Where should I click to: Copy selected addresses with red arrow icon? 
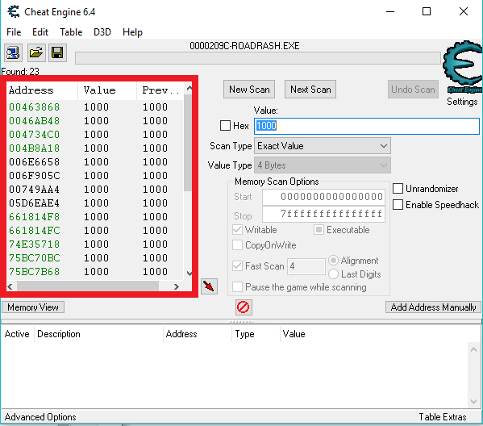coord(209,286)
